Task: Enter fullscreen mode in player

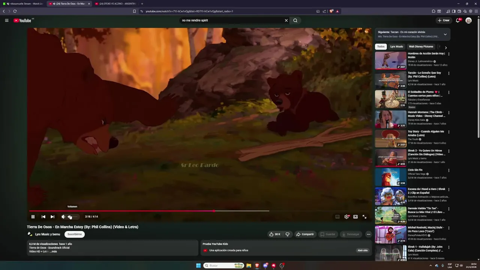Action: tap(364, 217)
